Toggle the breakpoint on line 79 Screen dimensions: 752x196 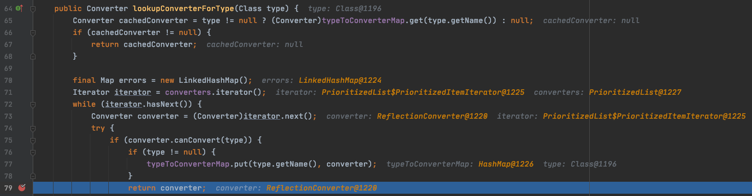(22, 188)
